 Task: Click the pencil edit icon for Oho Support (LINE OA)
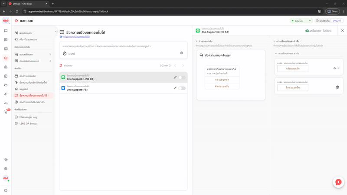[x=175, y=77]
